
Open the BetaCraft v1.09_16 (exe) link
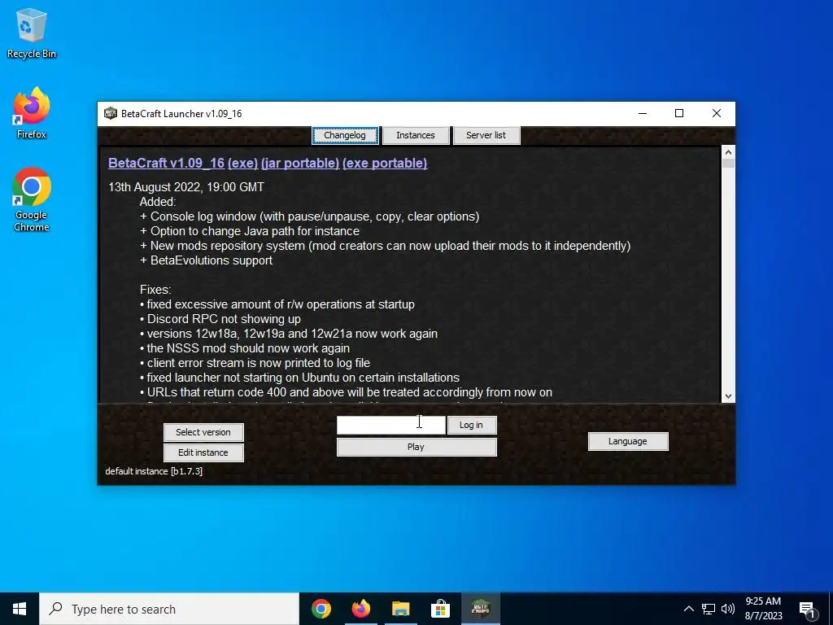tap(183, 163)
